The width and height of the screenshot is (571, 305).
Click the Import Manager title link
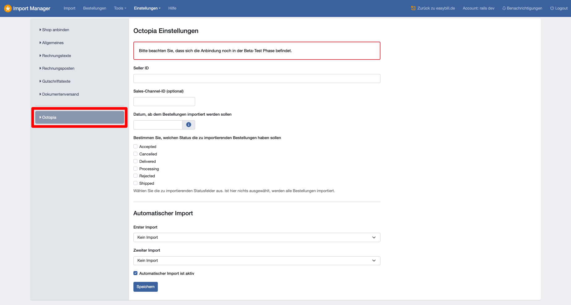(31, 8)
